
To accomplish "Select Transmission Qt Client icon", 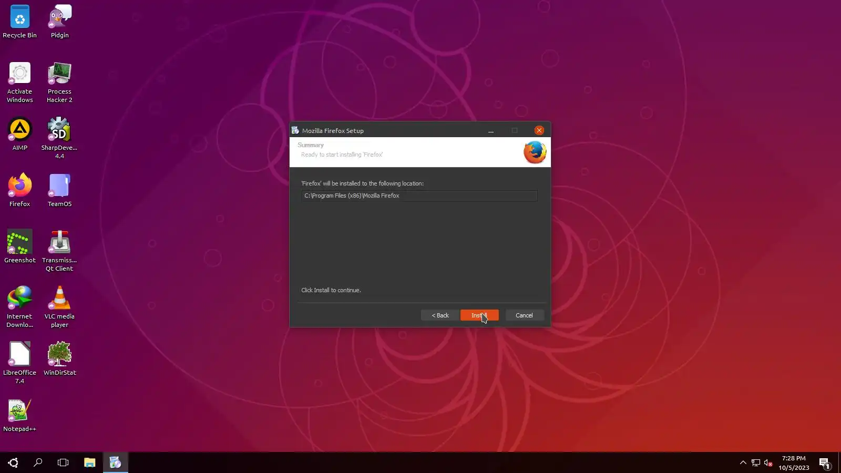I will coord(59,251).
